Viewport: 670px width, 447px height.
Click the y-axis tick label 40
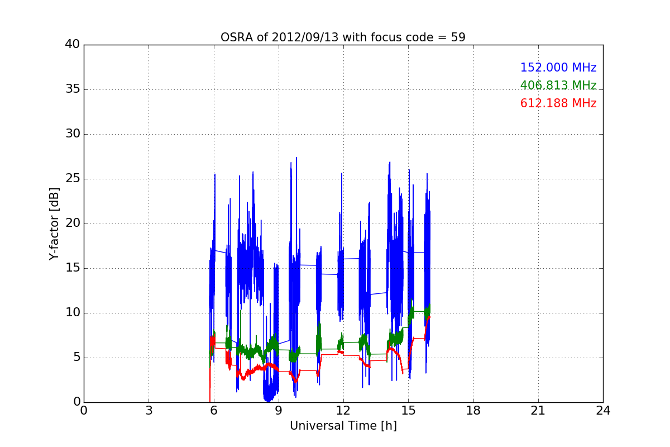coord(72,45)
